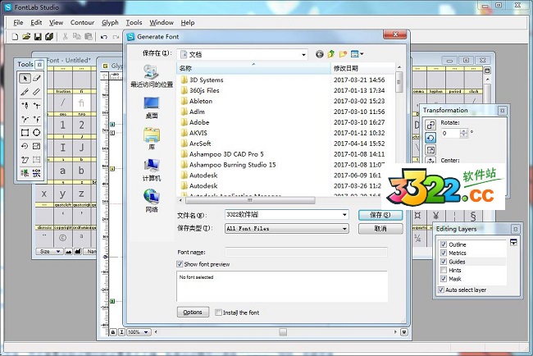Image resolution: width=533 pixels, height=356 pixels.
Task: Select the Eraser tool in Tools panel
Action: (x=37, y=78)
